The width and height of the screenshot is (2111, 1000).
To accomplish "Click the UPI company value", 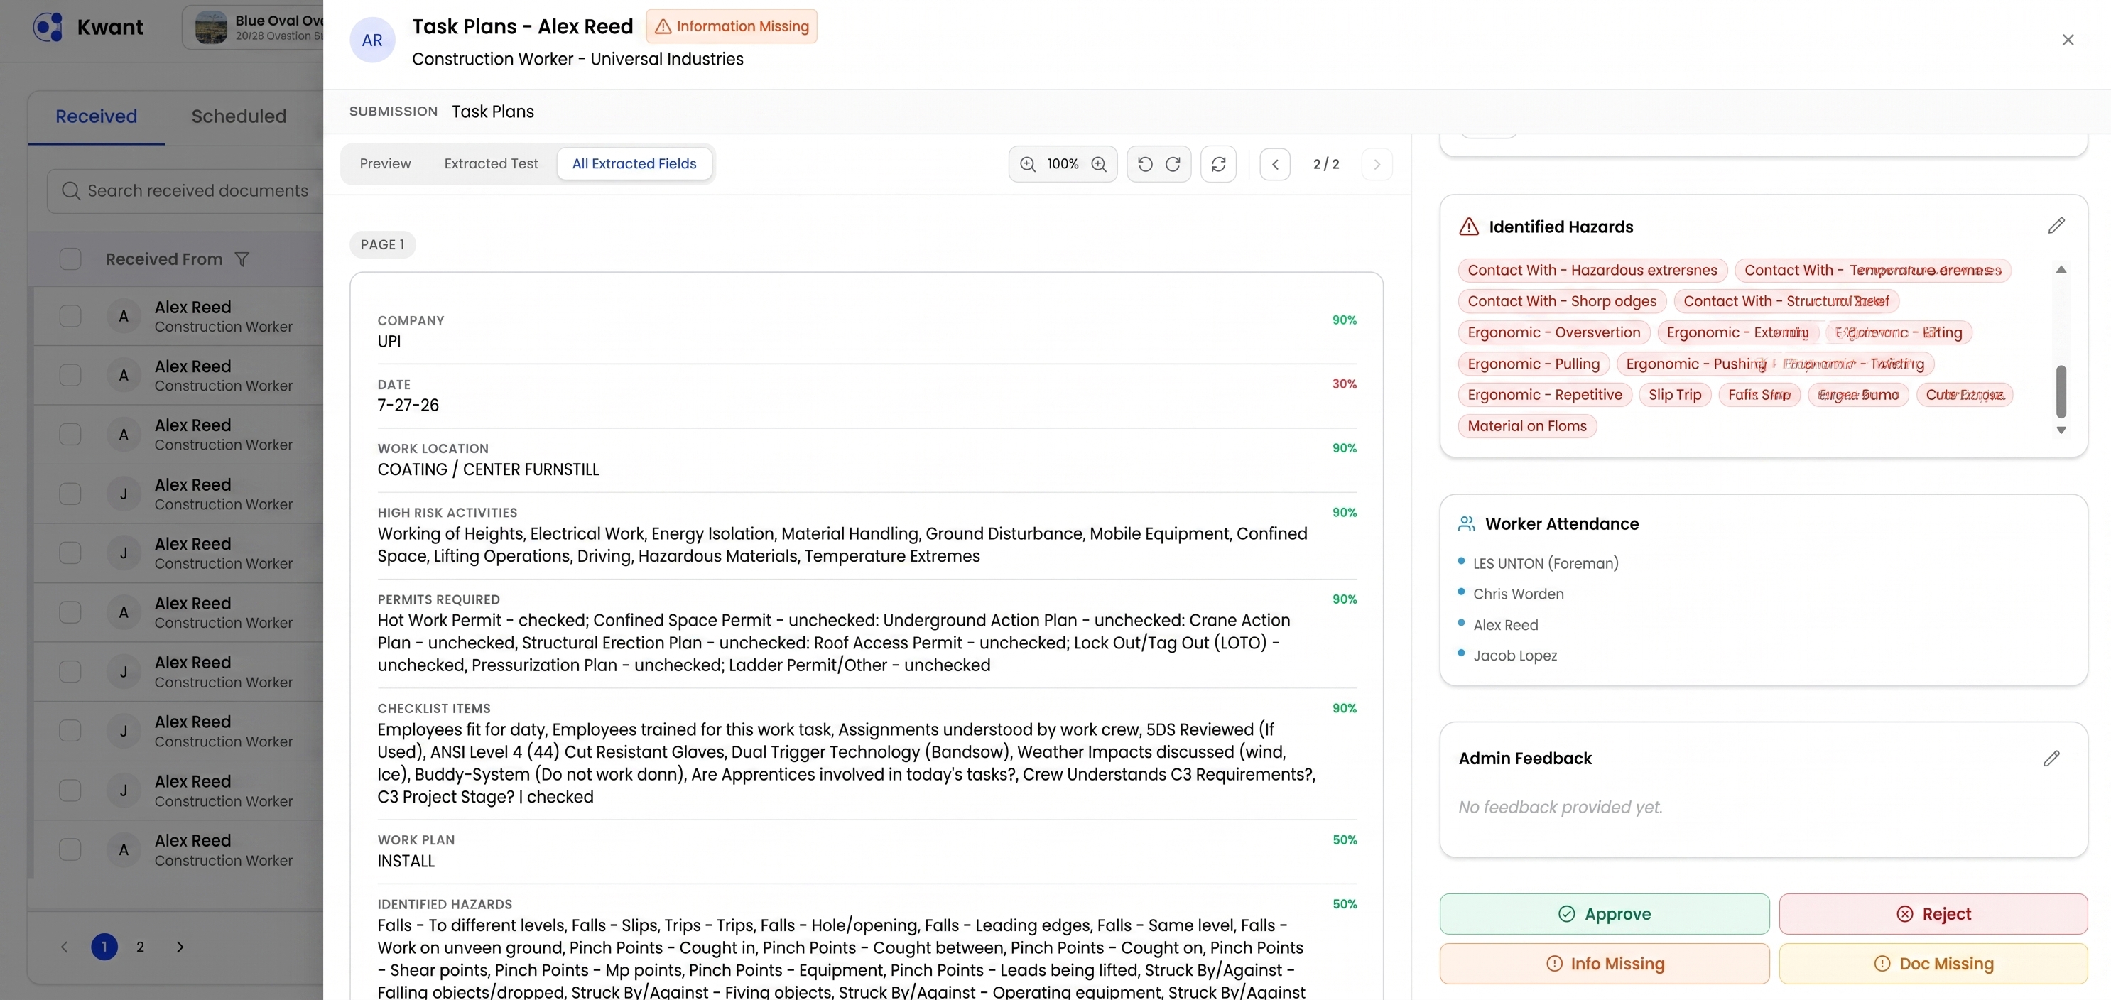I will 389,342.
